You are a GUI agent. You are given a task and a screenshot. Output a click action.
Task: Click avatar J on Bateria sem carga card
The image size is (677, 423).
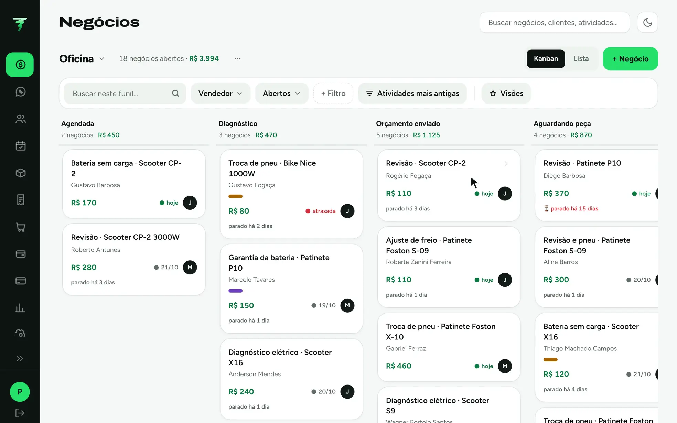[x=190, y=203]
